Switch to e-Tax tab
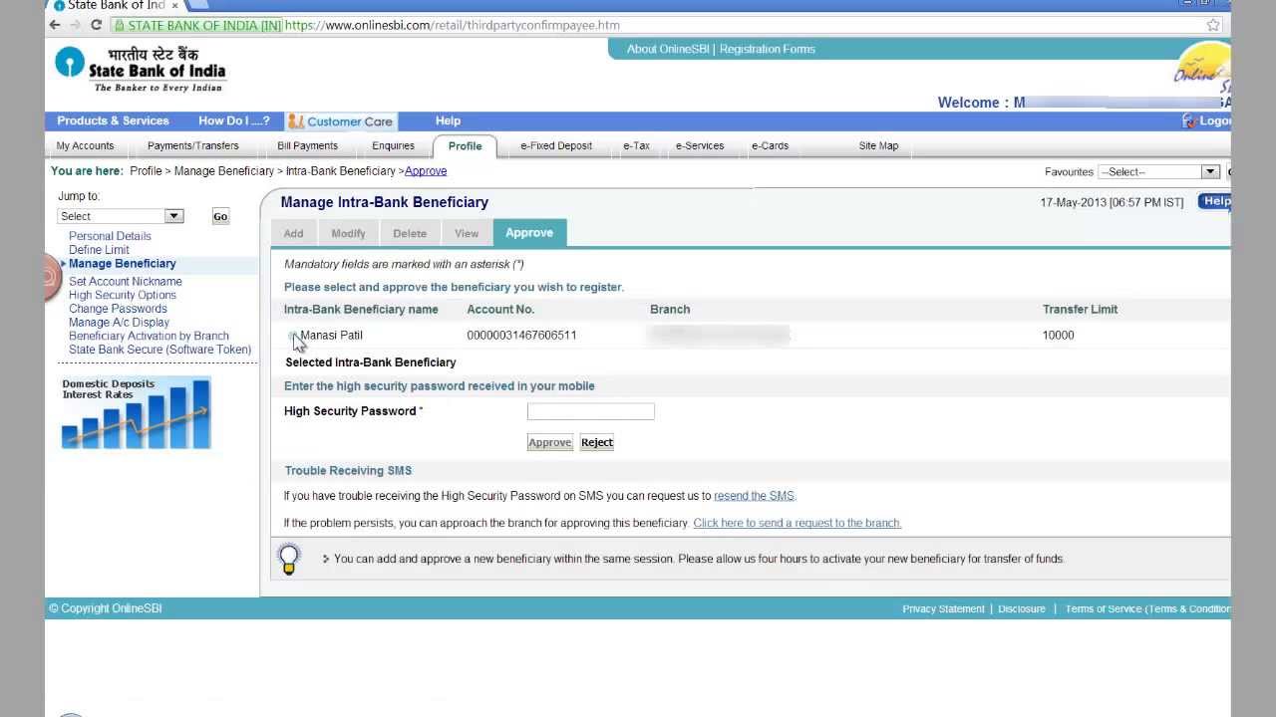The height and width of the screenshot is (717, 1276). (636, 145)
